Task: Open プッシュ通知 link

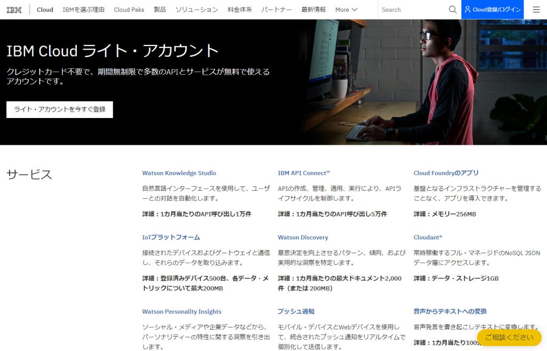Action: pyautogui.click(x=296, y=311)
